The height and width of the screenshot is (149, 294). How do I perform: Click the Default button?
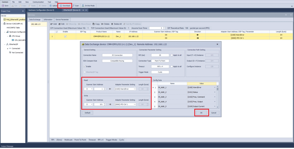point(87,113)
